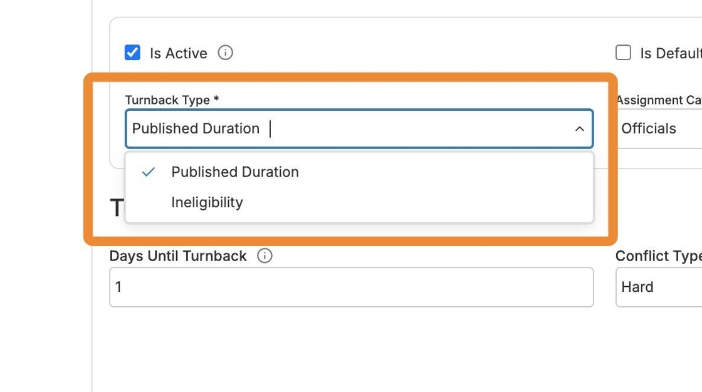Viewport: 702px width, 392px height.
Task: Click the Is Active label text
Action: tap(179, 53)
